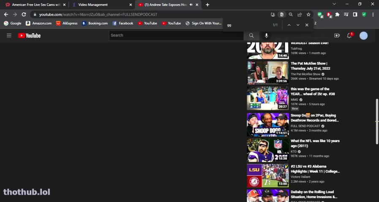Viewport: 379px width, 202px height.
Task: Open YouTube notifications bell
Action: point(349,36)
